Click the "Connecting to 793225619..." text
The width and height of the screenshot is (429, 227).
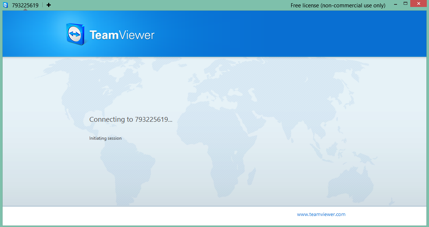pyautogui.click(x=131, y=120)
